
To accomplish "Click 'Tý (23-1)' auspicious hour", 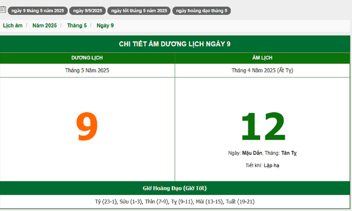I will point(106,202).
